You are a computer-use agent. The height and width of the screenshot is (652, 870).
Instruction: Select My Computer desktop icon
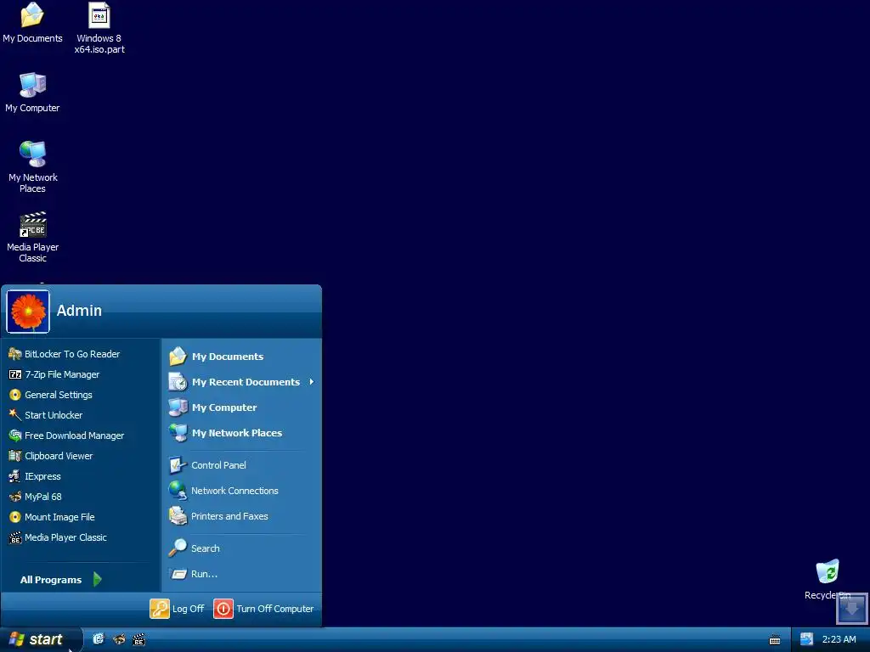click(x=32, y=93)
